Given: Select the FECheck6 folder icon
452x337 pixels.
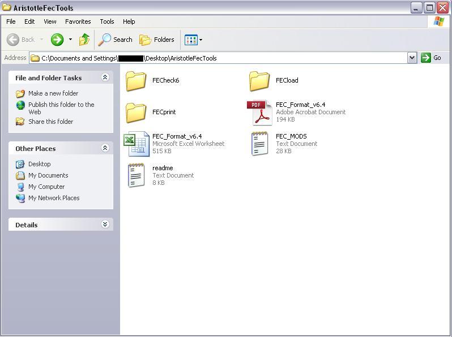Looking at the screenshot, I should pyautogui.click(x=136, y=81).
